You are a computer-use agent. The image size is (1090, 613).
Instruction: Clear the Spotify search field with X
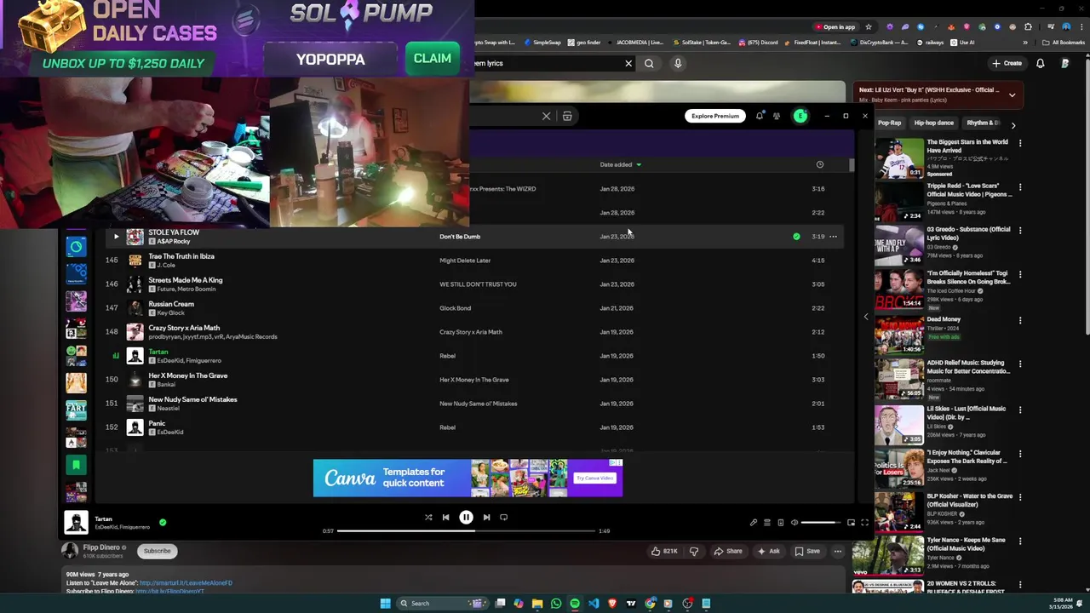click(x=546, y=116)
